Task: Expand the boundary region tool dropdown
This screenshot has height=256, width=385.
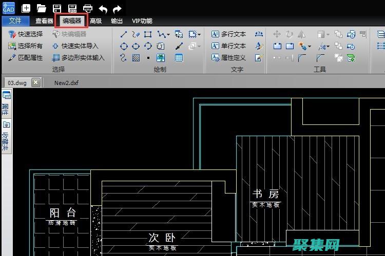Action: tap(199, 34)
